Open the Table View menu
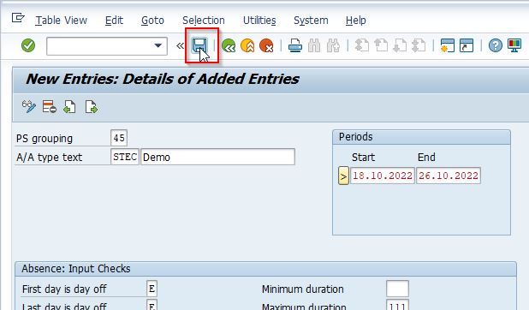The height and width of the screenshot is (310, 529). 62,21
